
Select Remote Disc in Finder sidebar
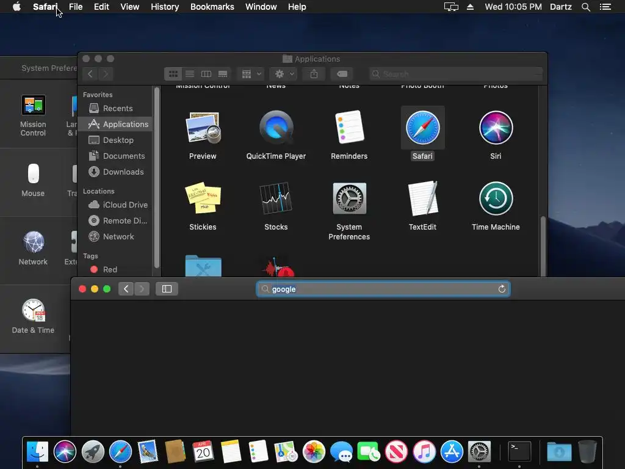click(x=115, y=220)
